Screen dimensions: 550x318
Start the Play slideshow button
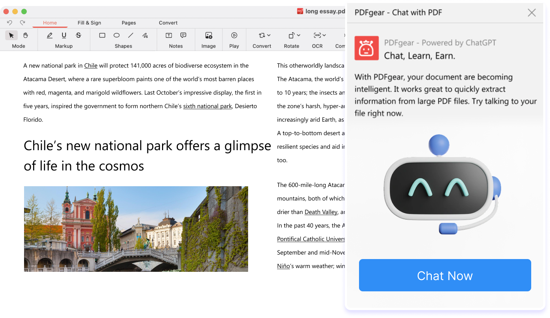pyautogui.click(x=234, y=35)
